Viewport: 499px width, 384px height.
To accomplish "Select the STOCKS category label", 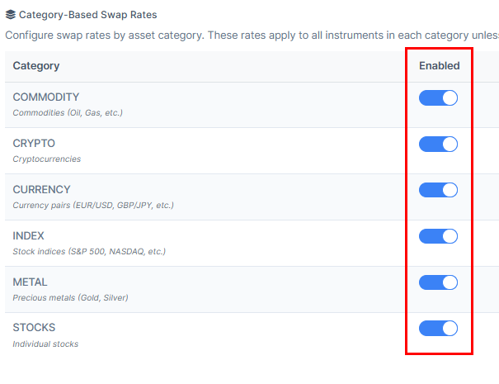I will [x=34, y=329].
